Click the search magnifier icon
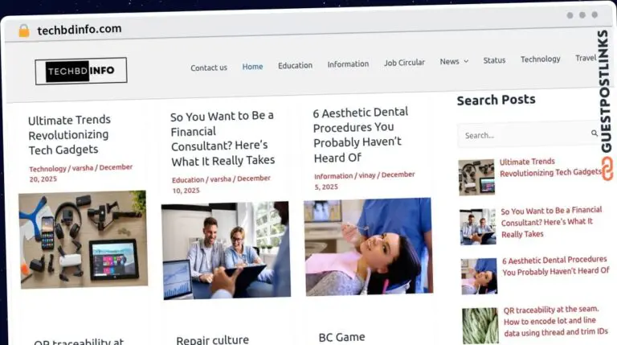617x345 pixels. point(595,133)
